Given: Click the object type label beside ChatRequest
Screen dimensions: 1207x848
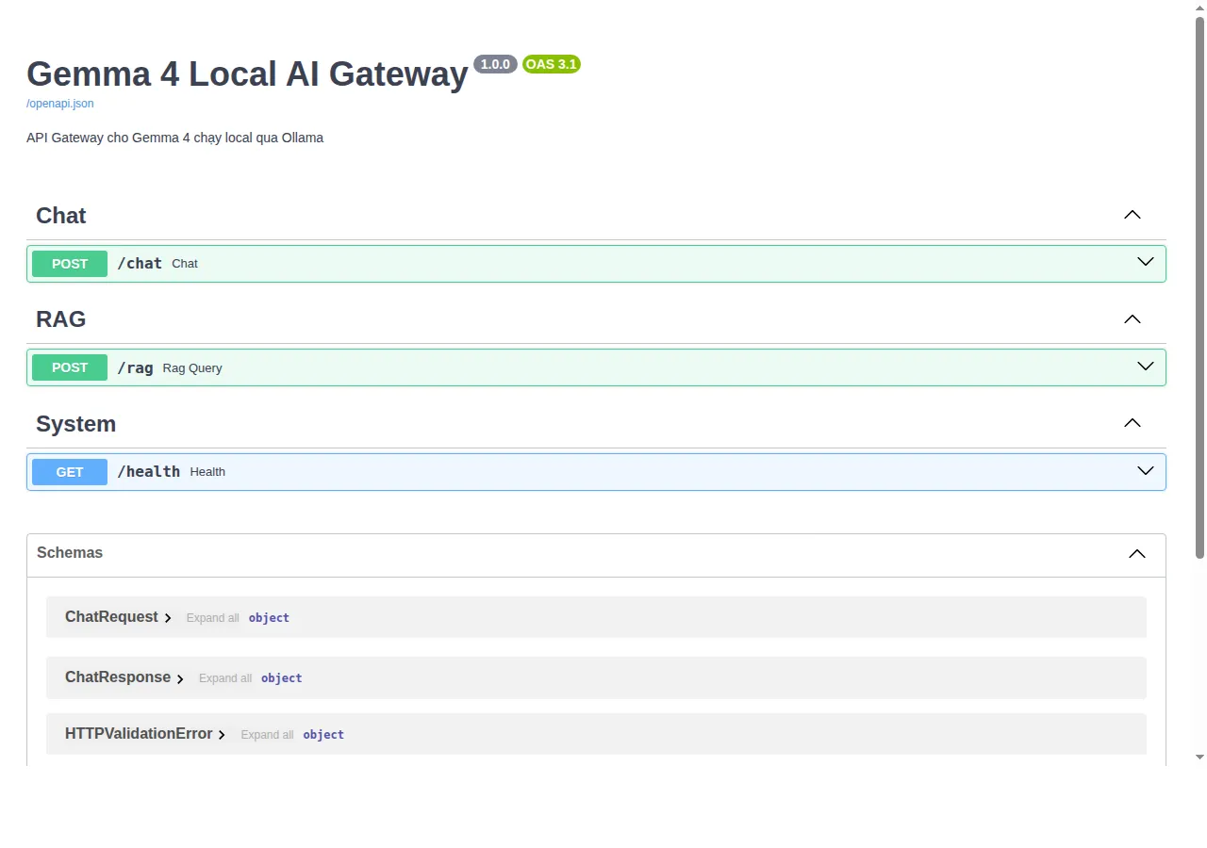Looking at the screenshot, I should pyautogui.click(x=269, y=618).
